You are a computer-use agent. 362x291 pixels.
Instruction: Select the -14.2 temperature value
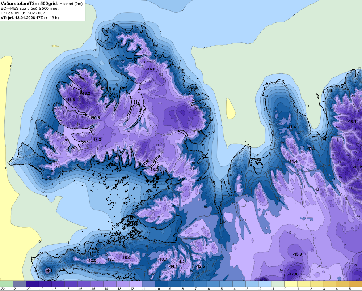[x=180, y=262]
